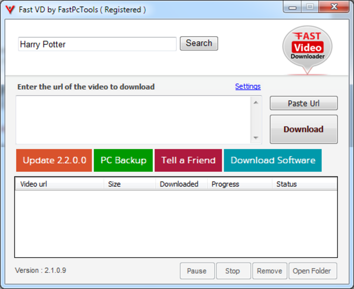The width and height of the screenshot is (354, 289).
Task: Click the URL box scroll down arrow
Action: [x=256, y=138]
